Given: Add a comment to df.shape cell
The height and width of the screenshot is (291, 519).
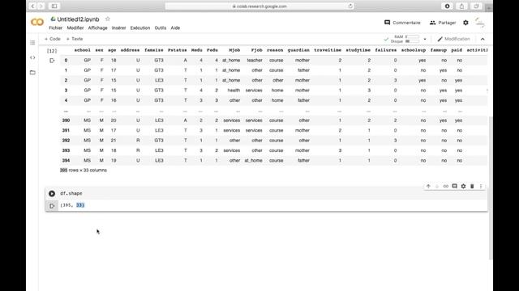Looking at the screenshot, I should 454,187.
